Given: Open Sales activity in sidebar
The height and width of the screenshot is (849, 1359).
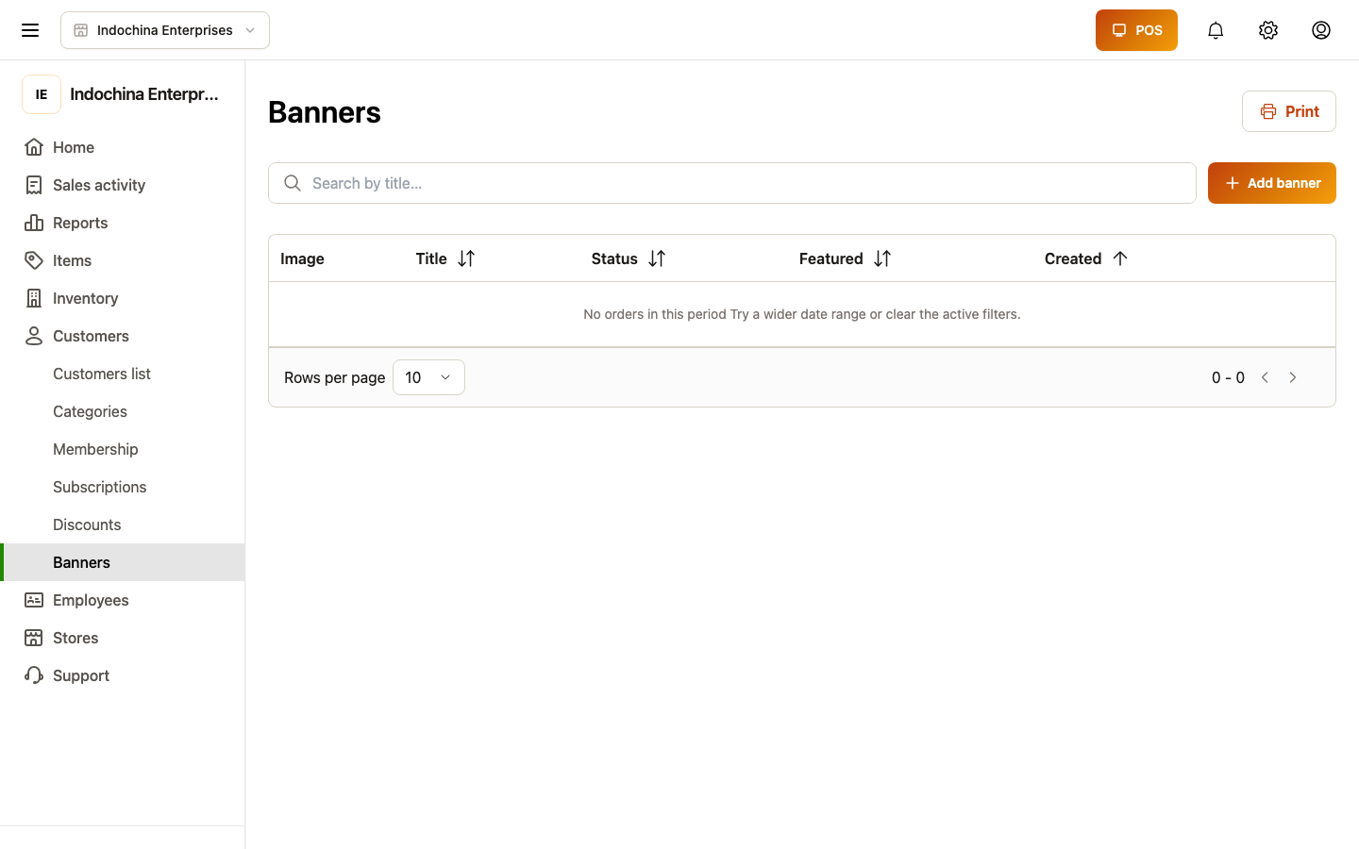Looking at the screenshot, I should pyautogui.click(x=123, y=185).
